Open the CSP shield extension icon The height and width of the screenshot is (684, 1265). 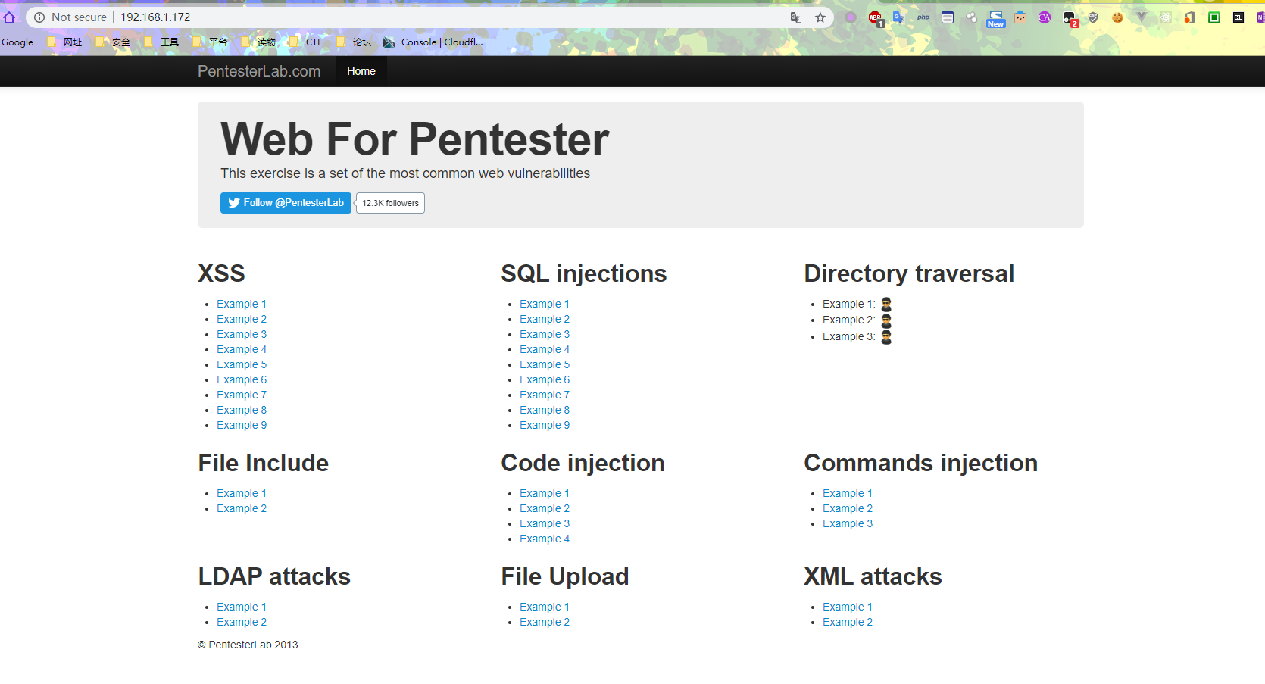pyautogui.click(x=1093, y=17)
